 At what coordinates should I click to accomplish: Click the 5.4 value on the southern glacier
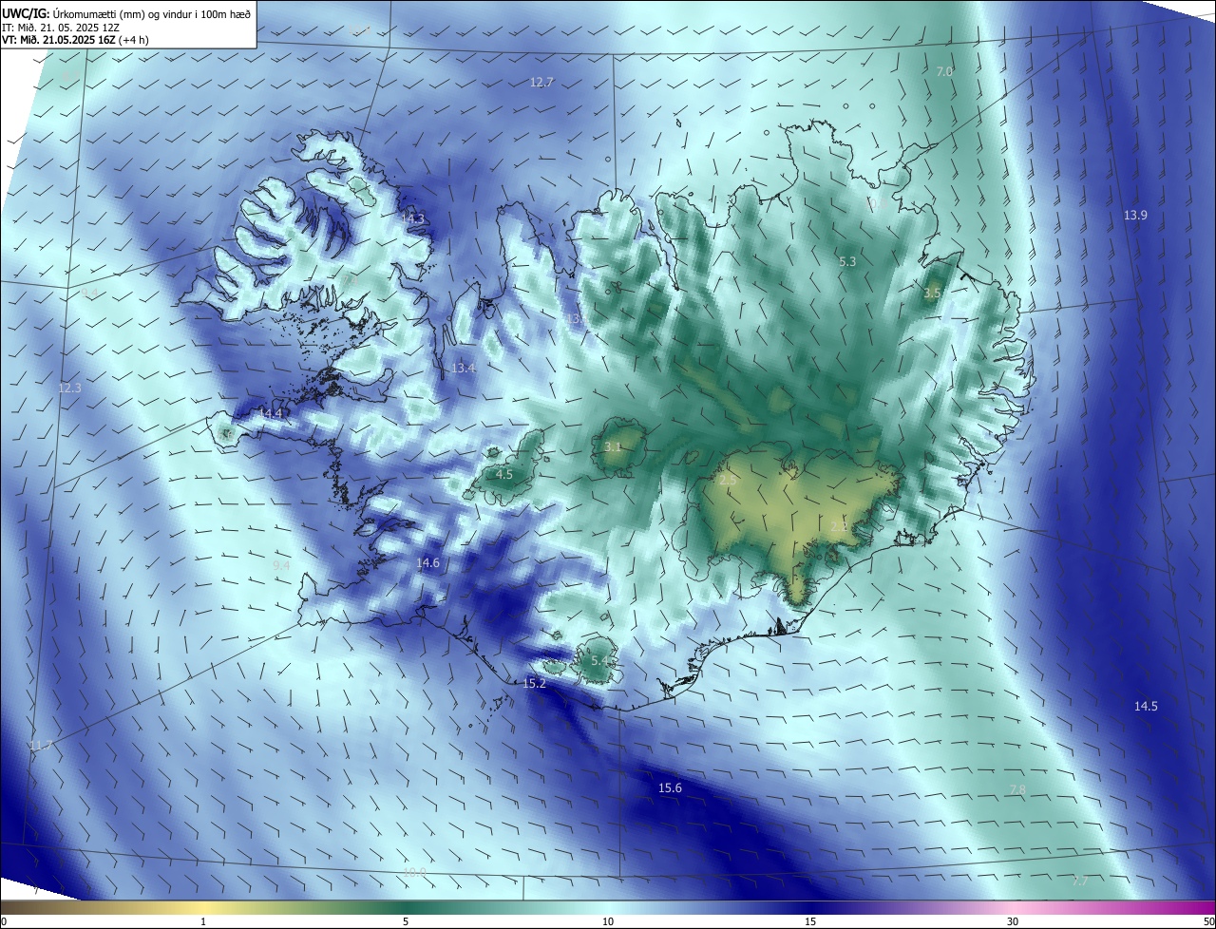coord(599,661)
